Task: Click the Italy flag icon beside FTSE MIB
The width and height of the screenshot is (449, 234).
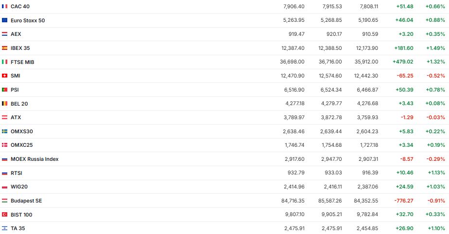Action: point(5,62)
